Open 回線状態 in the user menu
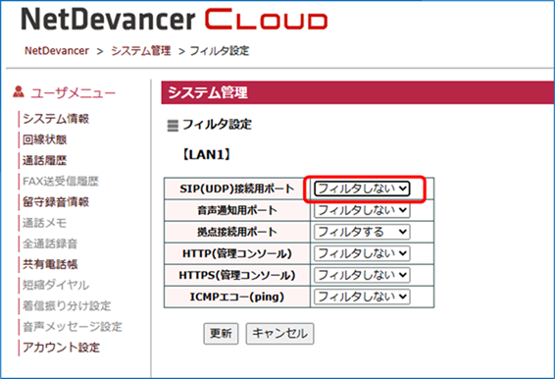Screen dimensions: 555x379 tap(44, 139)
